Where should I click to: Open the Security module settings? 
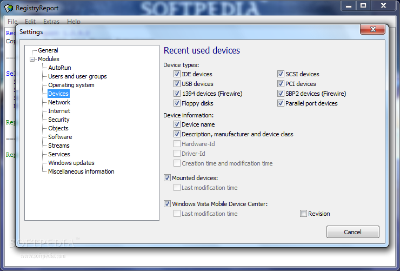coord(59,120)
